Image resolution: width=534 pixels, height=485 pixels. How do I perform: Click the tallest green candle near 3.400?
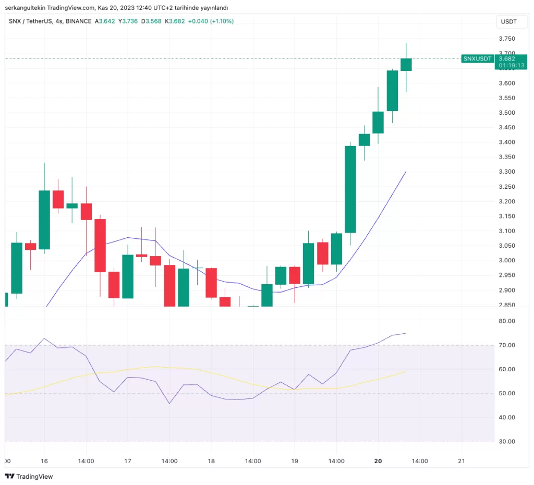pos(350,189)
